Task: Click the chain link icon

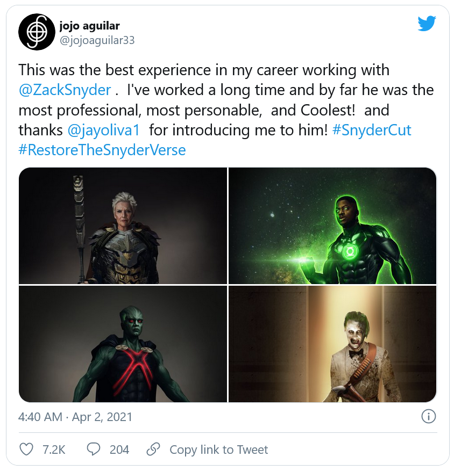Action: tap(154, 449)
